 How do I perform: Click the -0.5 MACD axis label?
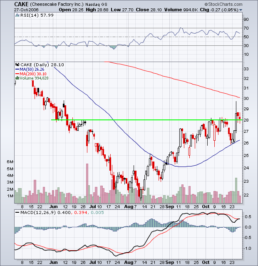point(248,238)
